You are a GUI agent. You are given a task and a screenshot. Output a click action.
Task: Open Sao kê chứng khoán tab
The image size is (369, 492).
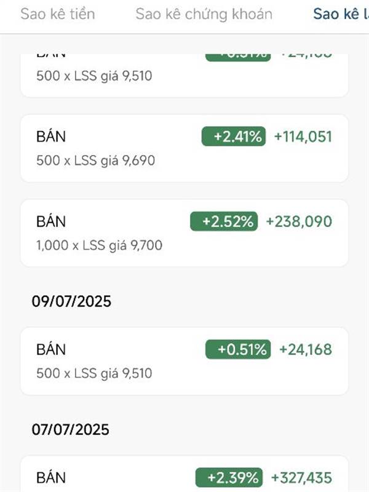click(x=204, y=14)
